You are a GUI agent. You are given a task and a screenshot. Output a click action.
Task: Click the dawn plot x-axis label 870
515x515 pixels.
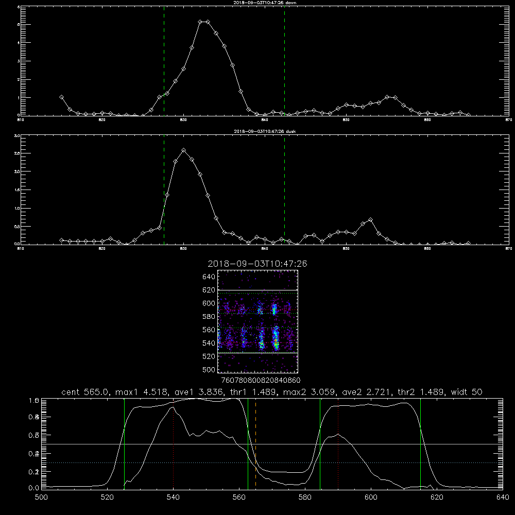click(x=509, y=120)
